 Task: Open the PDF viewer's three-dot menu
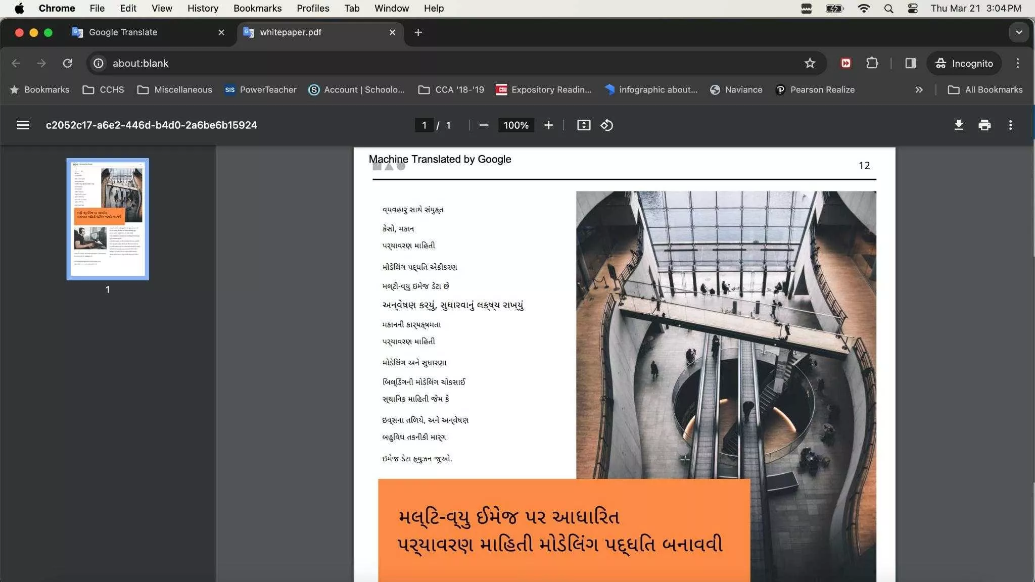1010,125
